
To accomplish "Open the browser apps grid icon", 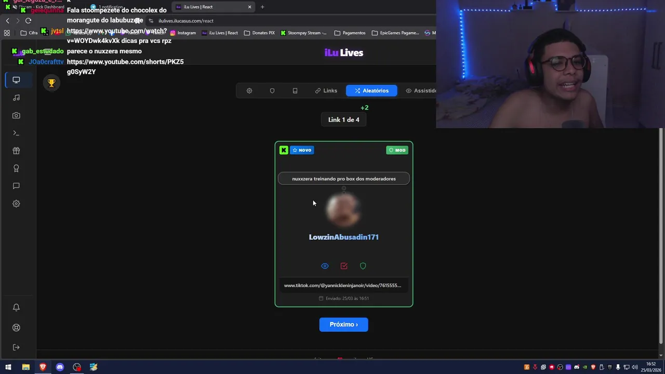I will point(7,33).
